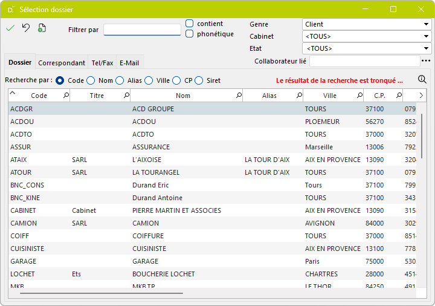435x306 pixels.
Task: Click the new document icon in toolbar
Action: (x=42, y=28)
